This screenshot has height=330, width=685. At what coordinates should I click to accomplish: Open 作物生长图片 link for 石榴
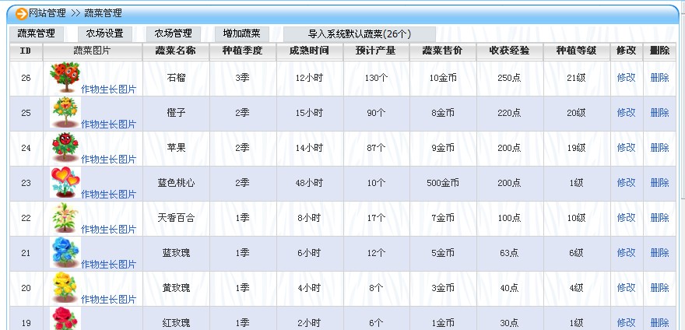[x=109, y=90]
